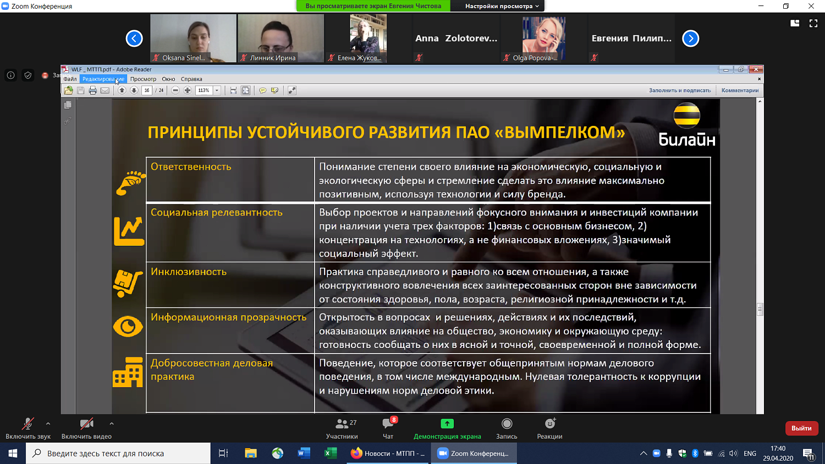Click the Zoom encryption shield icon
Screen dimensions: 825x464
pyautogui.click(x=28, y=75)
